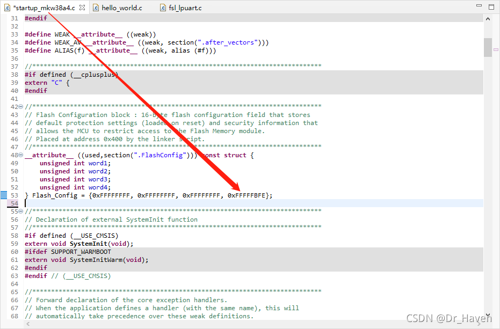Click the comment 'Declaration of external SystemInit function'

(117, 220)
